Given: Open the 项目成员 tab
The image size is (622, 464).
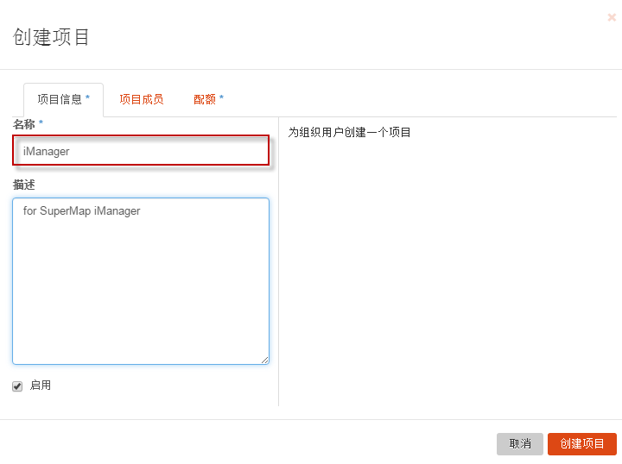Looking at the screenshot, I should point(141,99).
